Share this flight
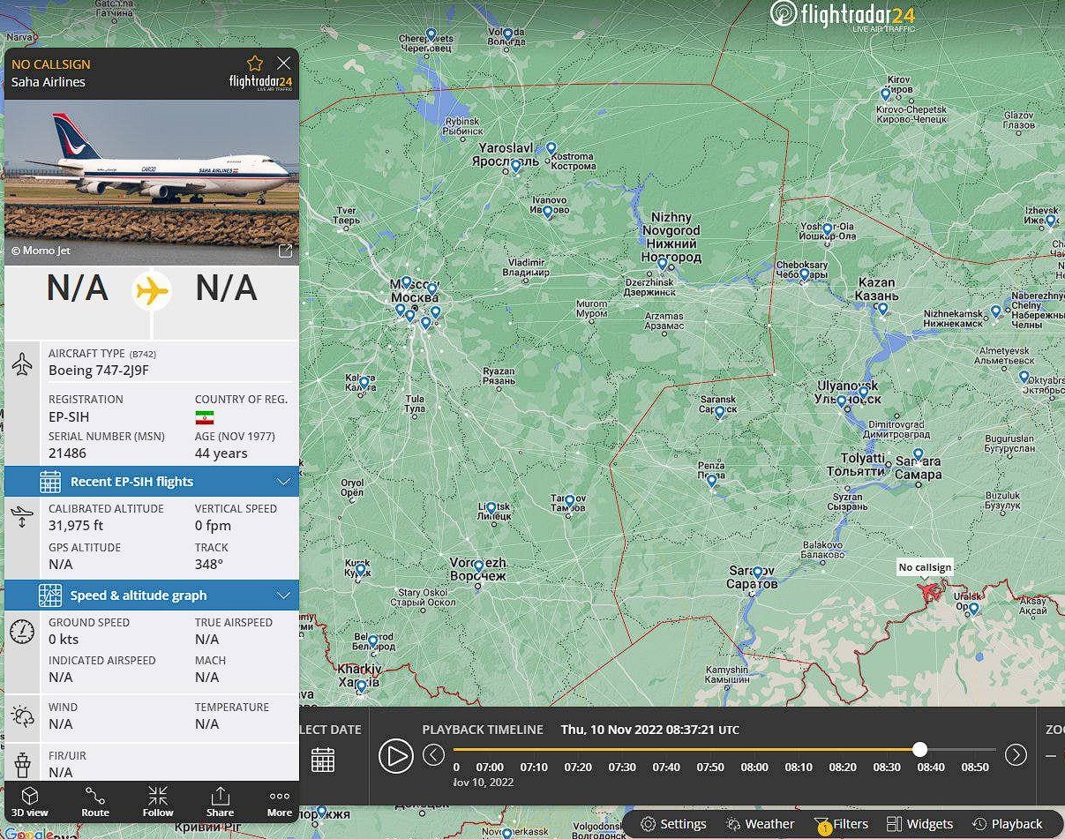 (x=220, y=801)
